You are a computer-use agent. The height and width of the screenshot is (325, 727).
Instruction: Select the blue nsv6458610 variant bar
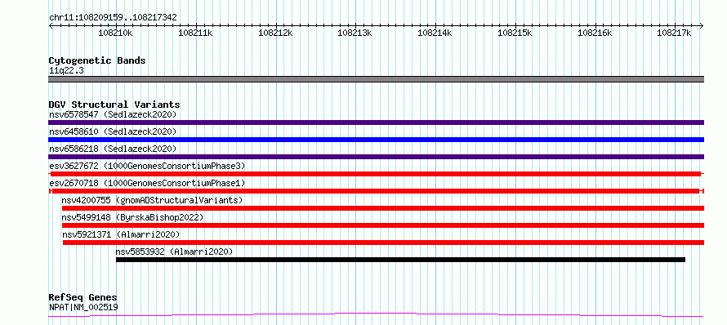click(376, 140)
